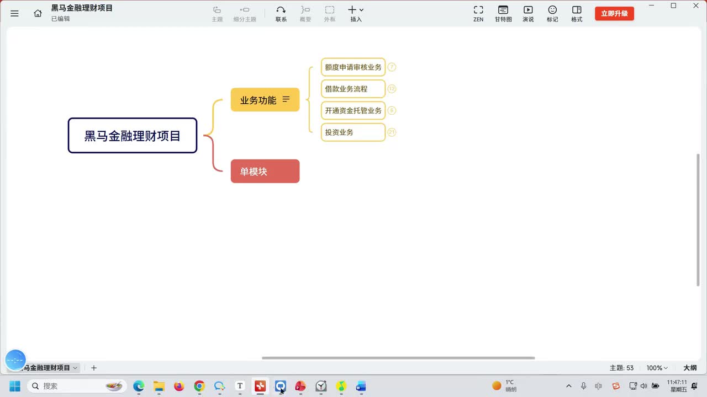Select the central topic 黑马金融理财项目
This screenshot has width=707, height=397.
pos(133,136)
